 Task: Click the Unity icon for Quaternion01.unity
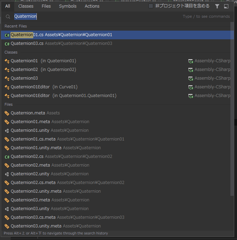(7, 130)
